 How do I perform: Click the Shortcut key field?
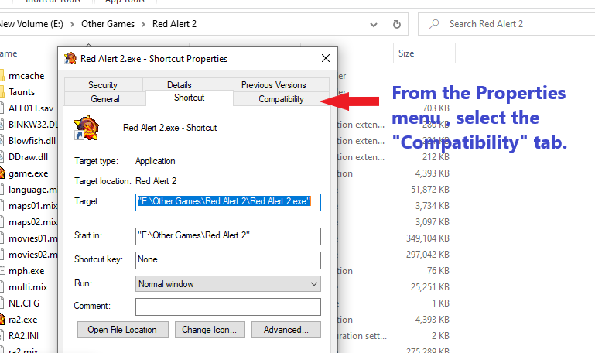[x=228, y=260]
